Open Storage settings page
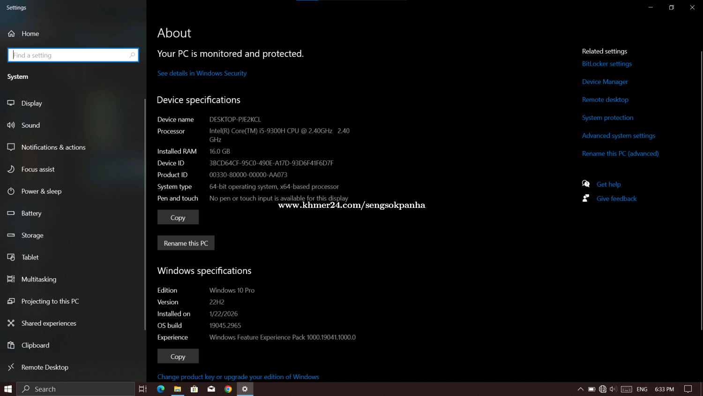The height and width of the screenshot is (396, 703). (x=32, y=236)
